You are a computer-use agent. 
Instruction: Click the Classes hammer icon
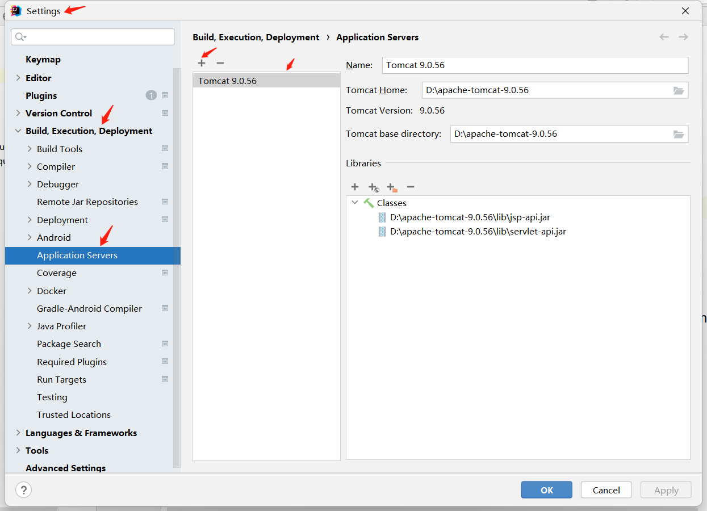(x=369, y=203)
